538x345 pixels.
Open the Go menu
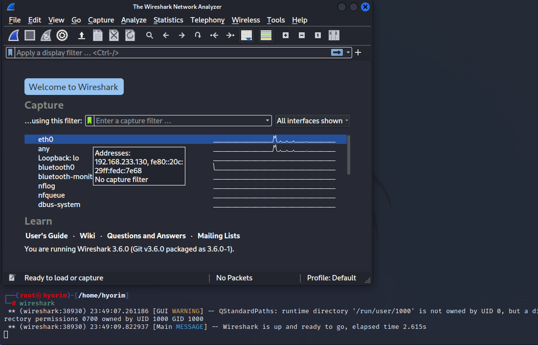point(76,20)
